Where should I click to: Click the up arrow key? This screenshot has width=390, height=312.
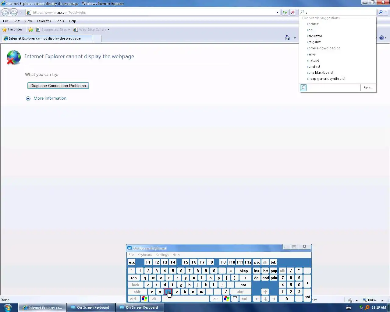[265, 292]
